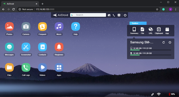Click the power sign-out icon
This screenshot has height=97, width=179.
(125, 15)
